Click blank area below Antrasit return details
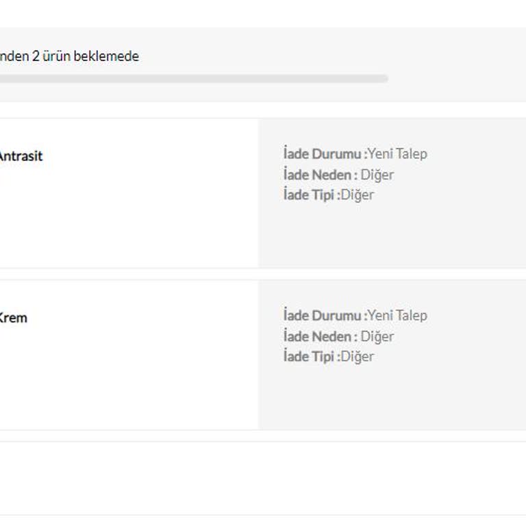The width and height of the screenshot is (526, 526). tap(392, 236)
